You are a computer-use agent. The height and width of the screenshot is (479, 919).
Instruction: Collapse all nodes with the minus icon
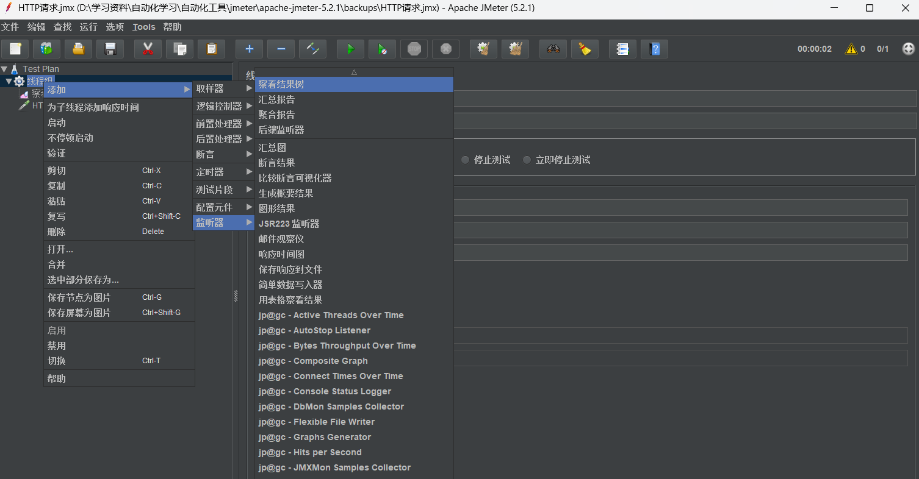click(x=281, y=49)
